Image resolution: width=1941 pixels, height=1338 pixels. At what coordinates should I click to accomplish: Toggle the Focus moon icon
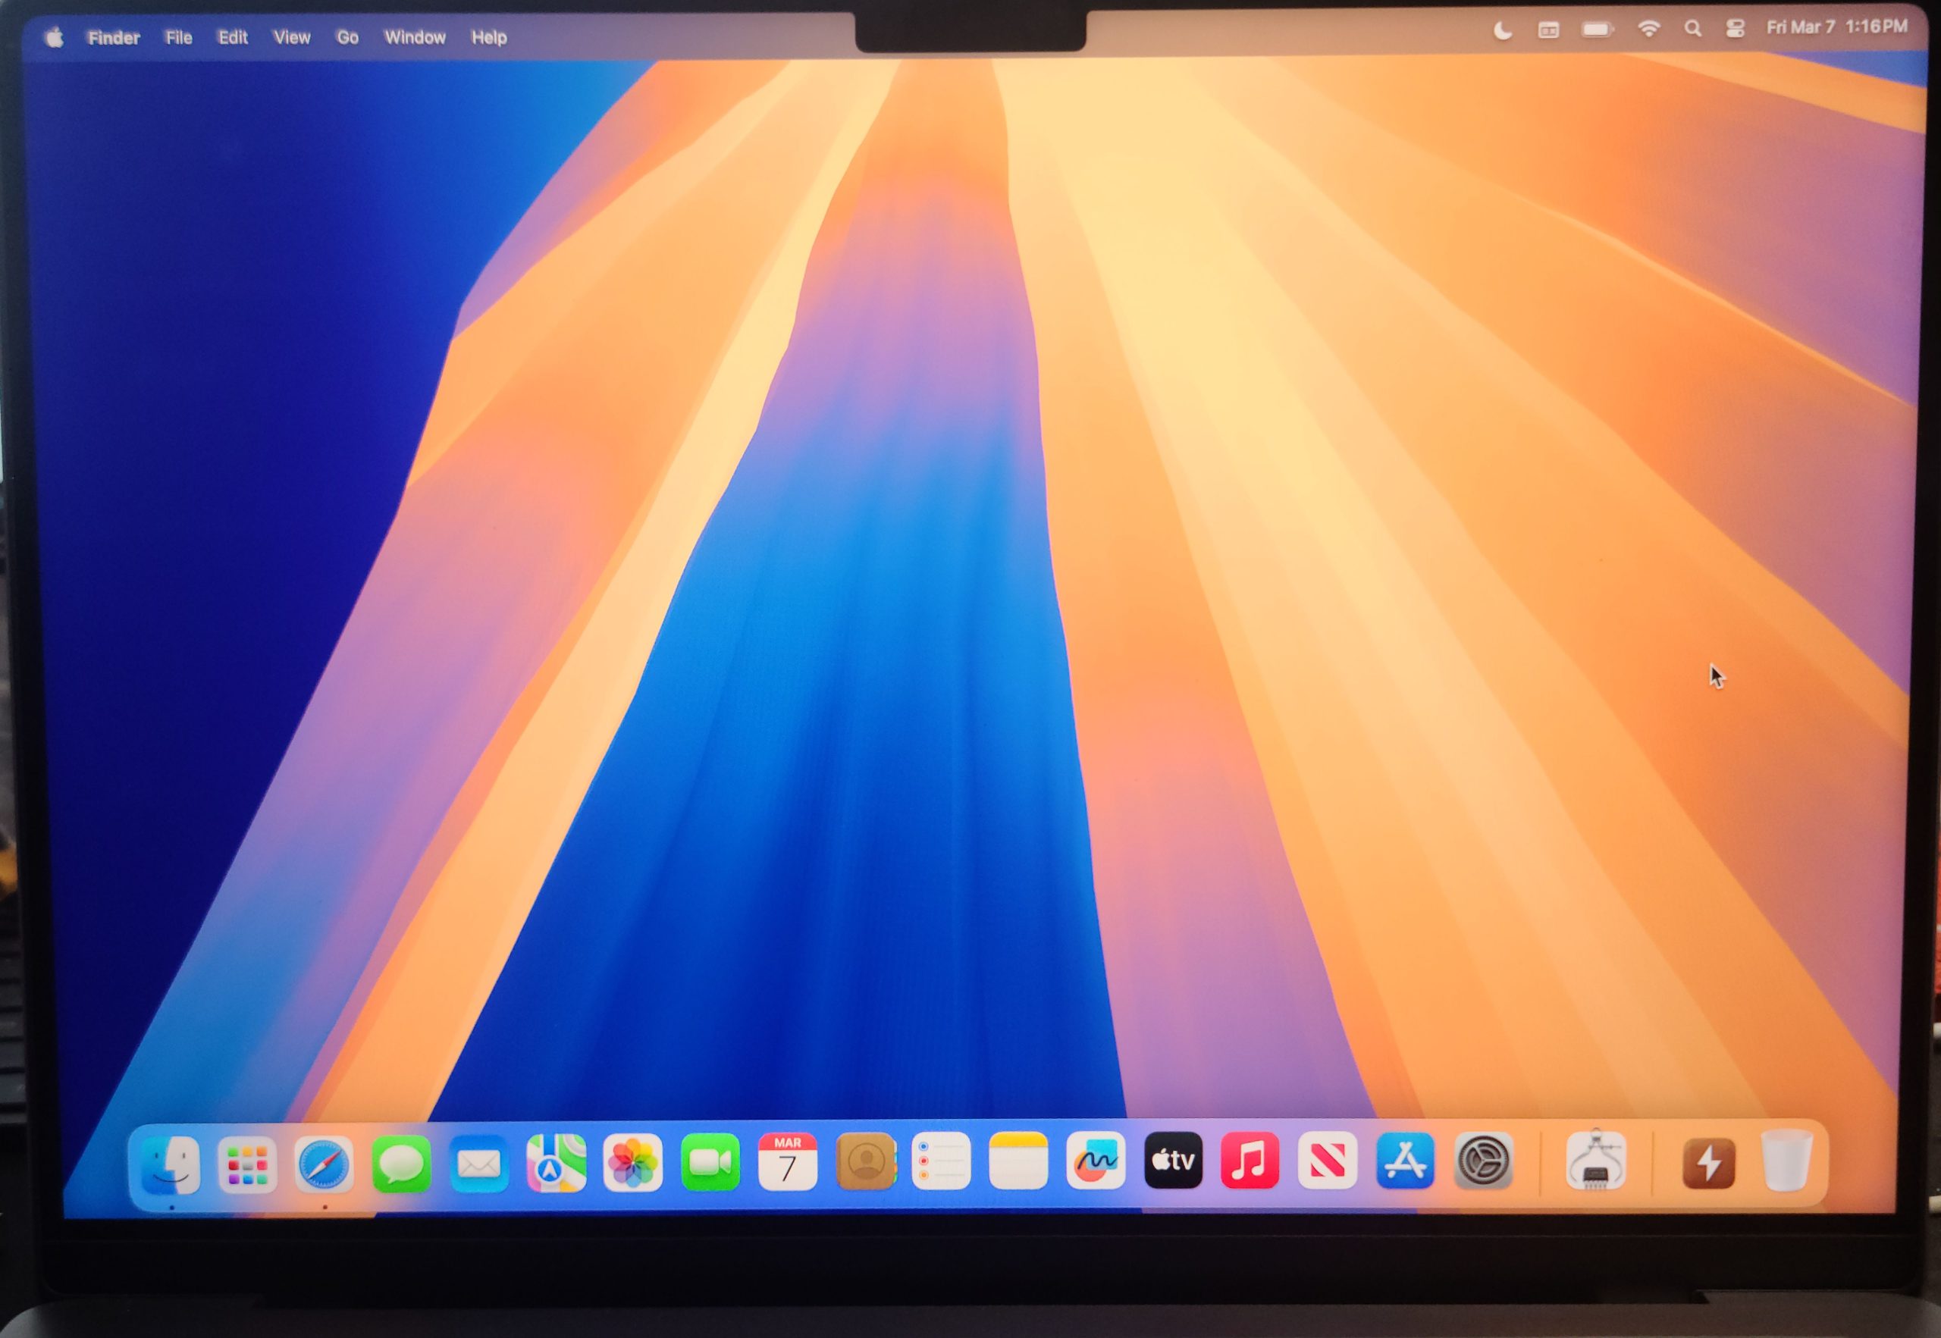tap(1503, 31)
